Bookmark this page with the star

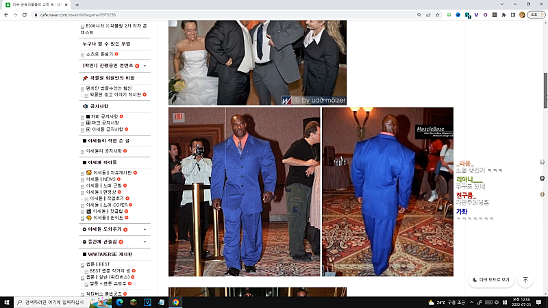[438, 15]
